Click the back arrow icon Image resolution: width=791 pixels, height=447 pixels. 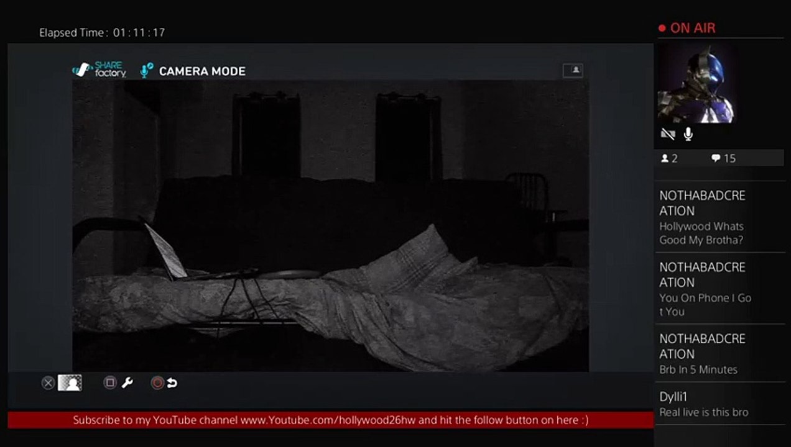pos(172,383)
